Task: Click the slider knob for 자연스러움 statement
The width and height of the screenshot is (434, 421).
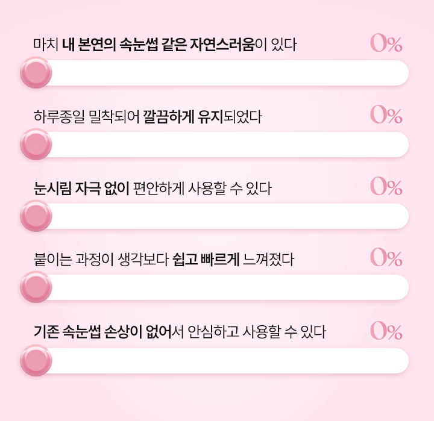Action: (x=36, y=73)
